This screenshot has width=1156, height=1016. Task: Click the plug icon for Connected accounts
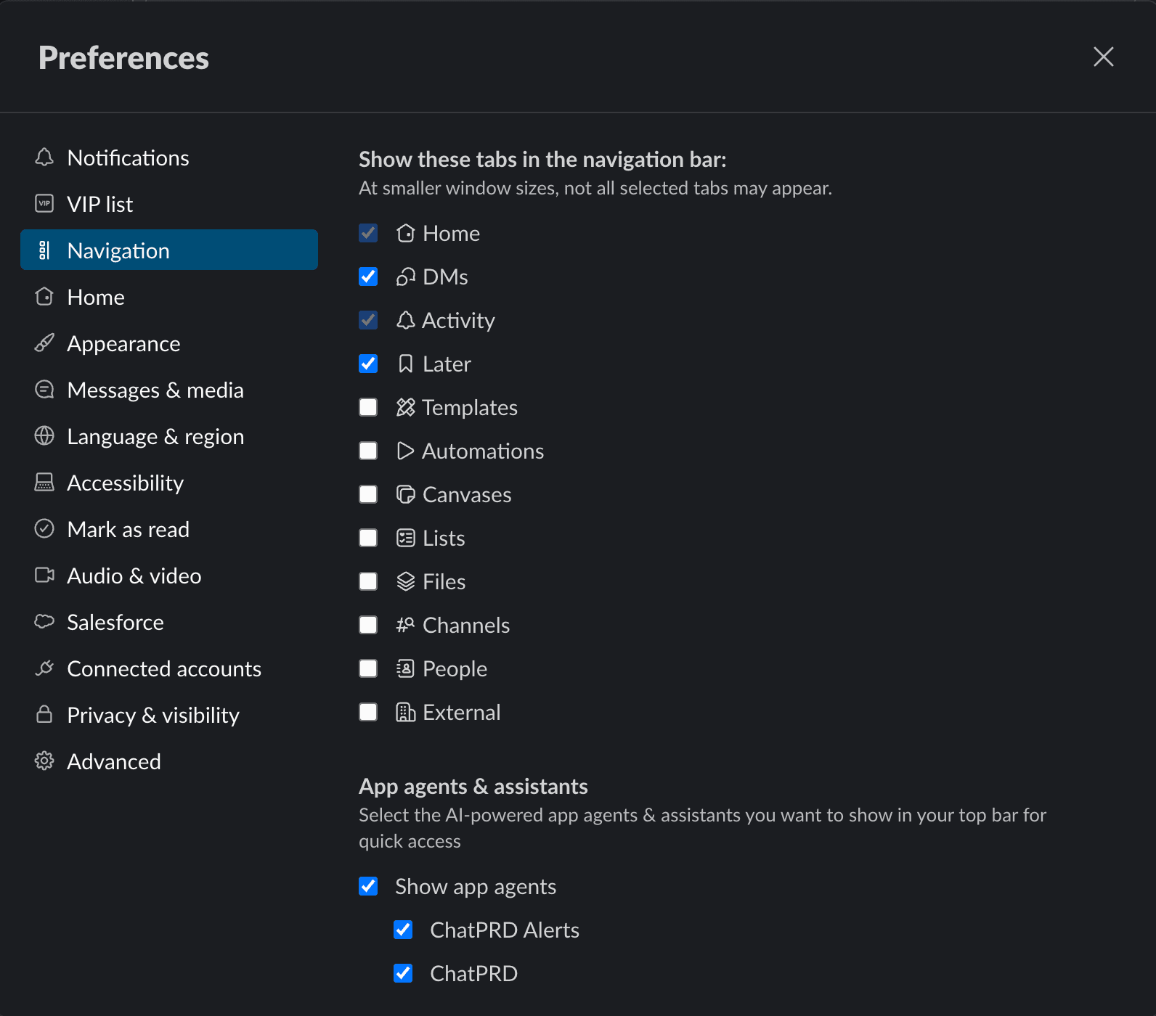coord(44,668)
